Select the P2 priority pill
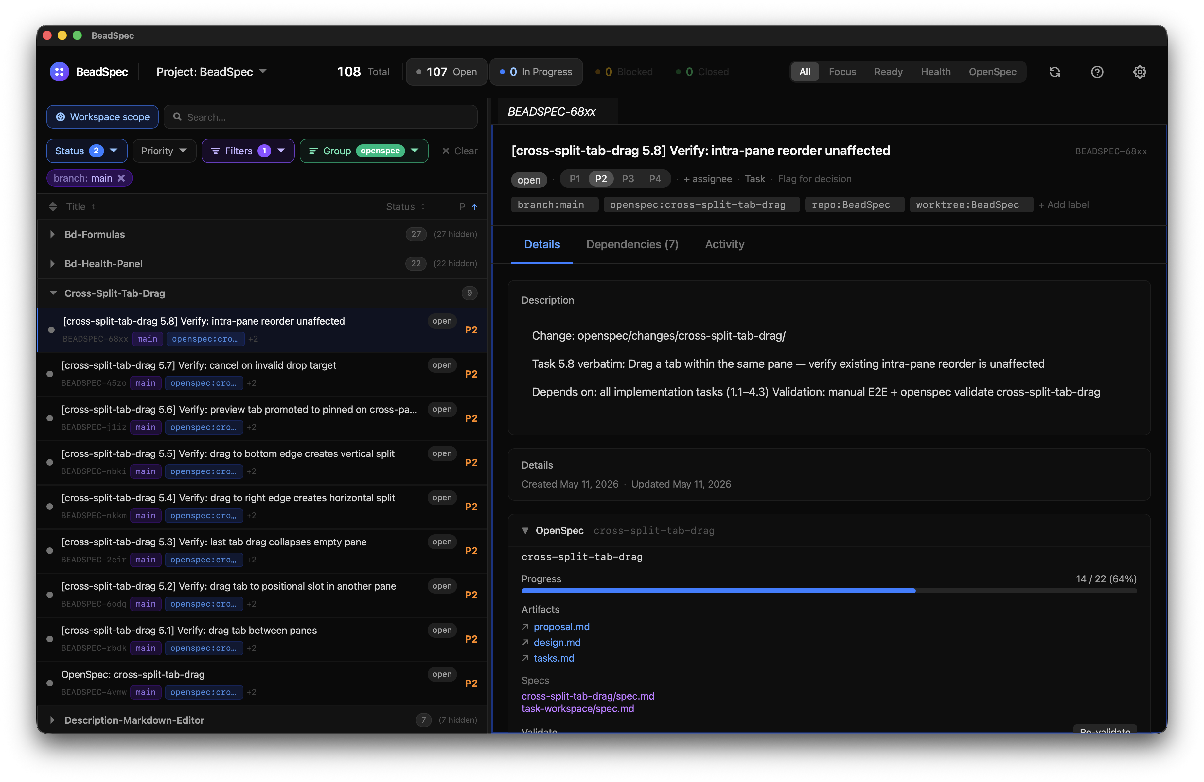Screen dimensions: 1204x782 tap(601, 179)
